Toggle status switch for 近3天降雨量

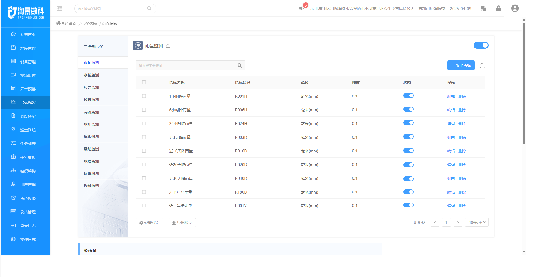(x=408, y=137)
